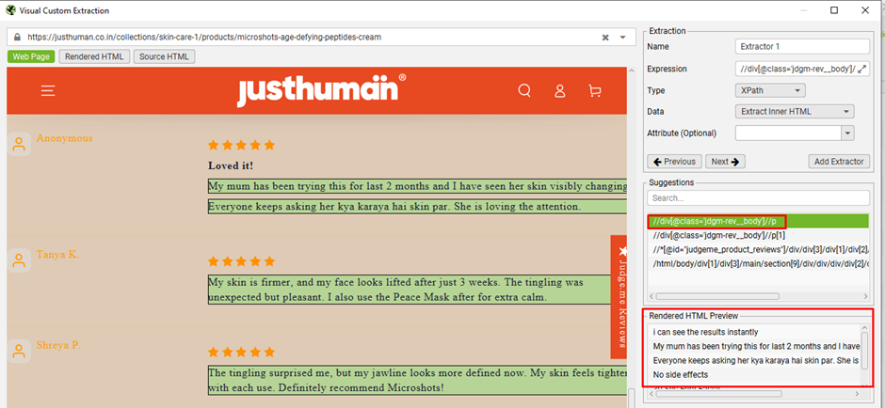Click the Next button
The width and height of the screenshot is (885, 408).
pos(725,161)
